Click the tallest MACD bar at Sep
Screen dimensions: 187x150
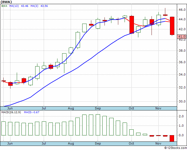tap(98, 125)
